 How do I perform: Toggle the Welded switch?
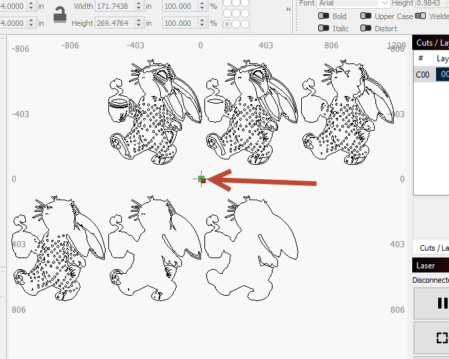[420, 16]
